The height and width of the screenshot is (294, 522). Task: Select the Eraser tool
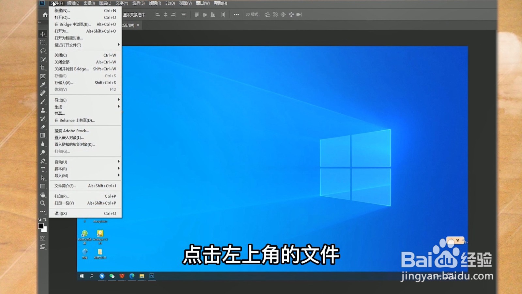point(42,127)
